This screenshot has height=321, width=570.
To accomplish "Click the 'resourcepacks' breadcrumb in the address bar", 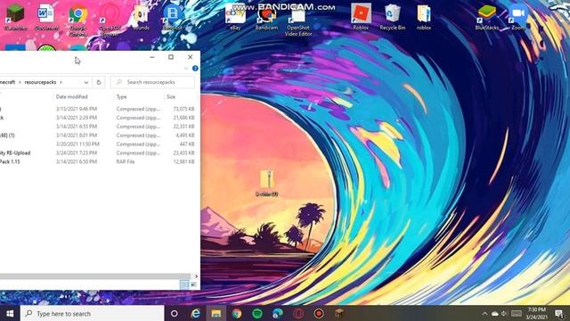I will 40,82.
